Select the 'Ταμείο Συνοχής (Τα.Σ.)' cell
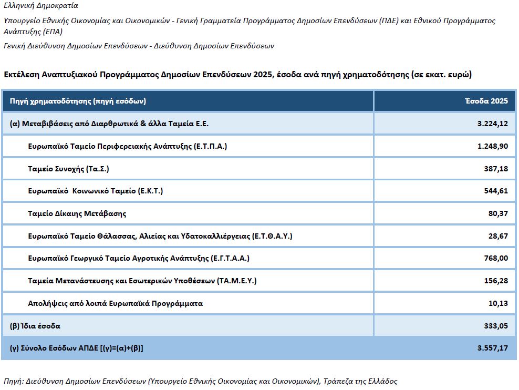 tap(68, 169)
